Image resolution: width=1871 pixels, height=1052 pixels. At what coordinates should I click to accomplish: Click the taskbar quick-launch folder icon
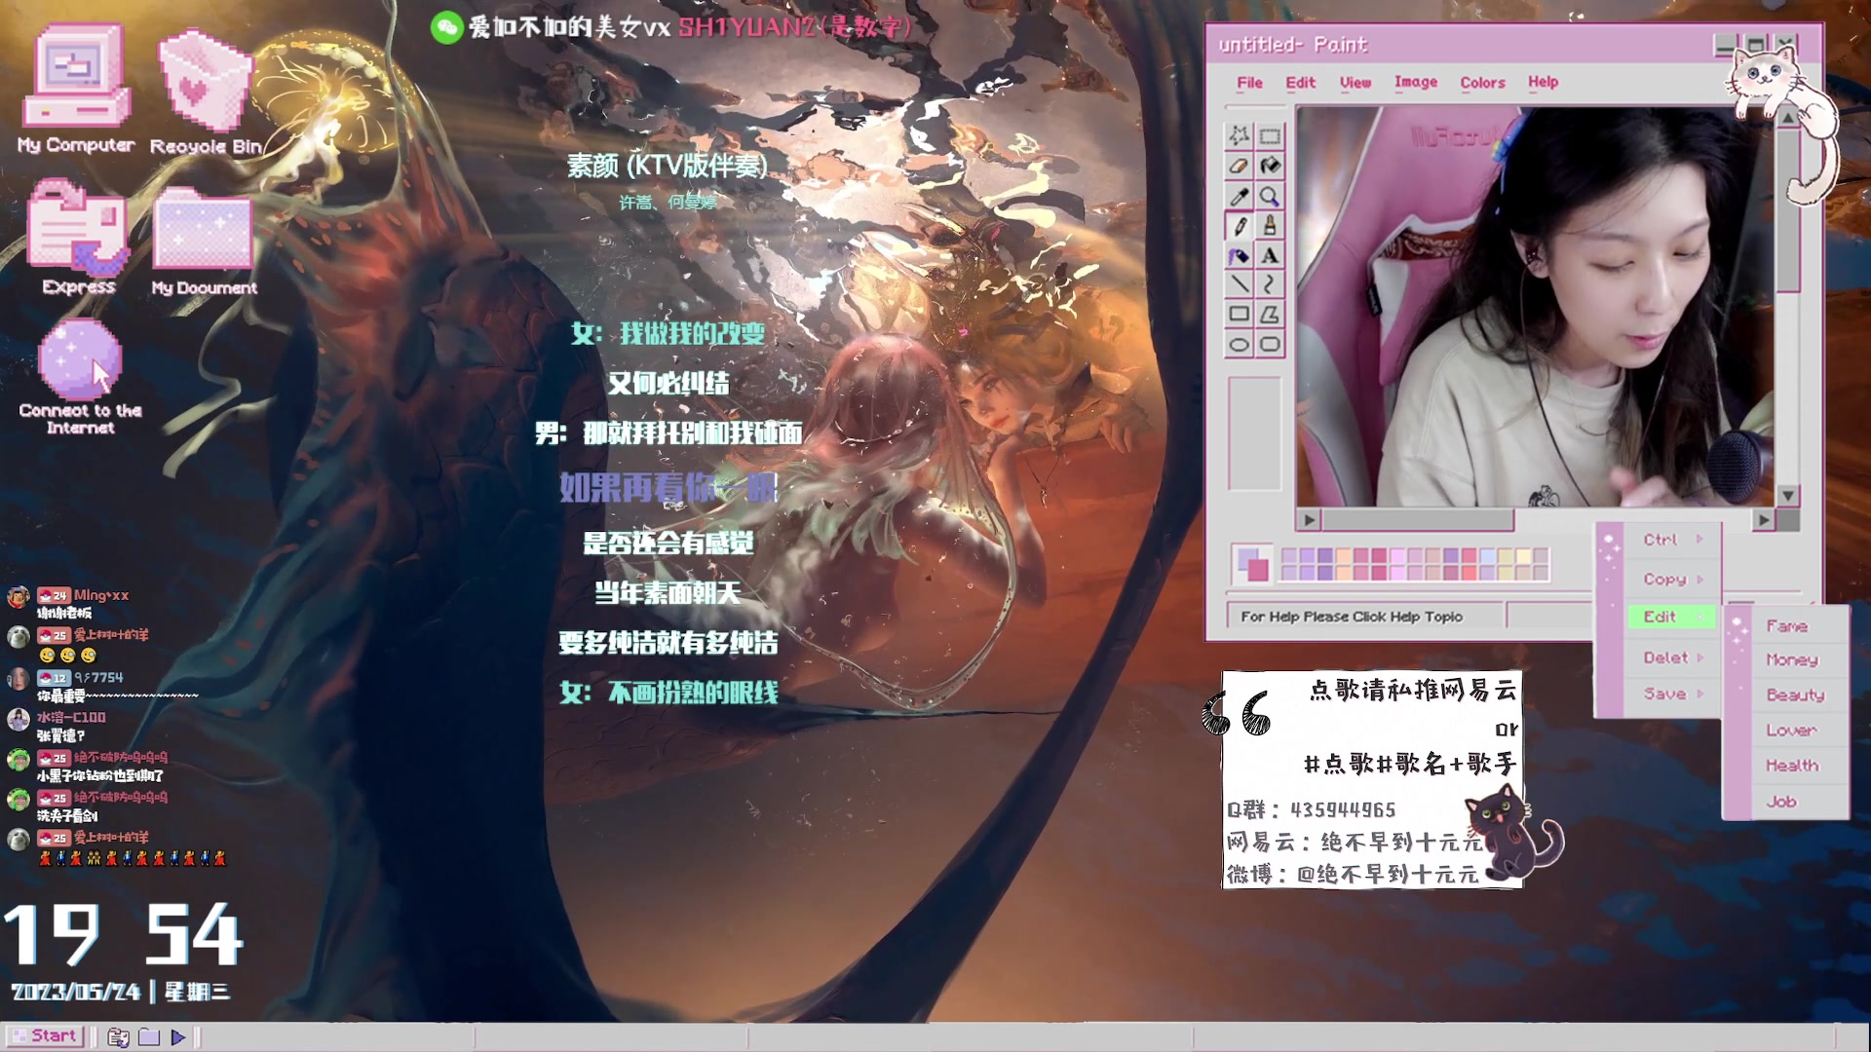click(x=149, y=1037)
